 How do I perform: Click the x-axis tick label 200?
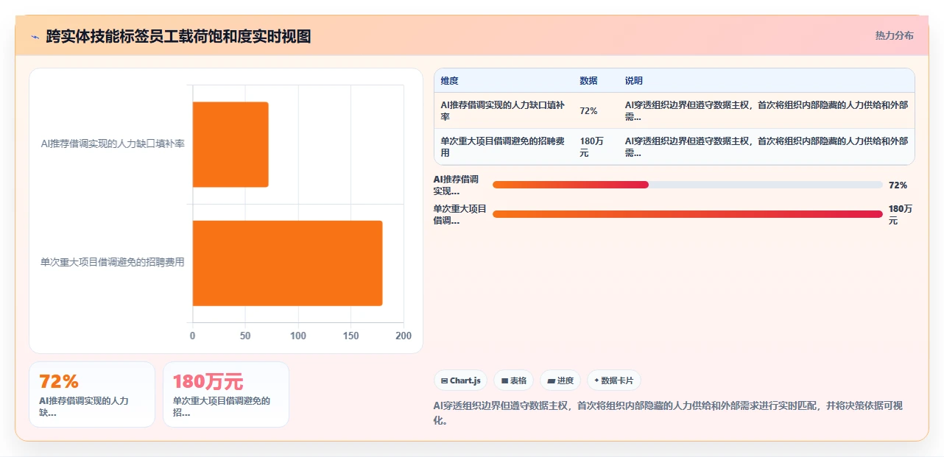tap(404, 336)
